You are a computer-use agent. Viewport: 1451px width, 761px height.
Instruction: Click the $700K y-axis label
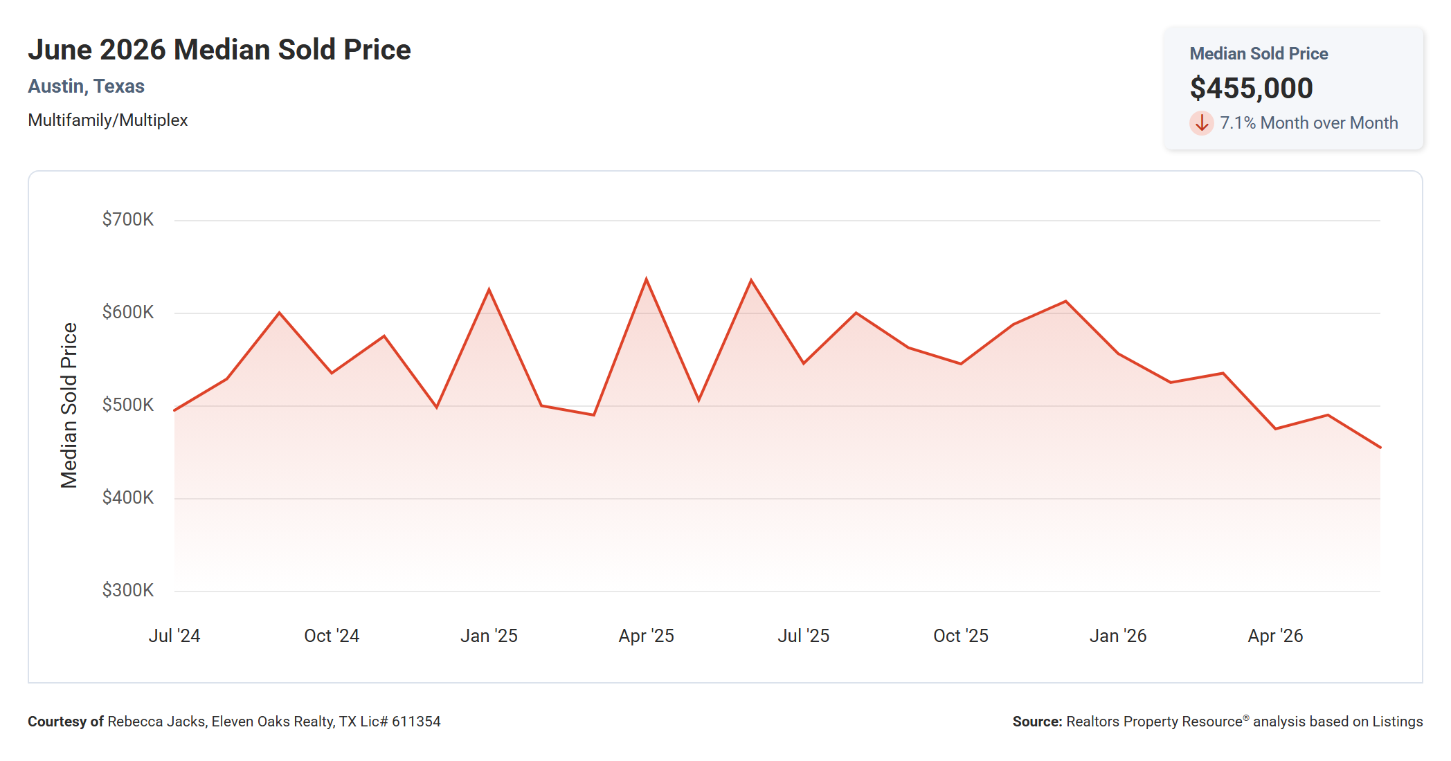pyautogui.click(x=128, y=220)
